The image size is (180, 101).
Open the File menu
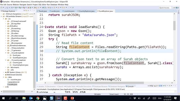pos(2,4)
